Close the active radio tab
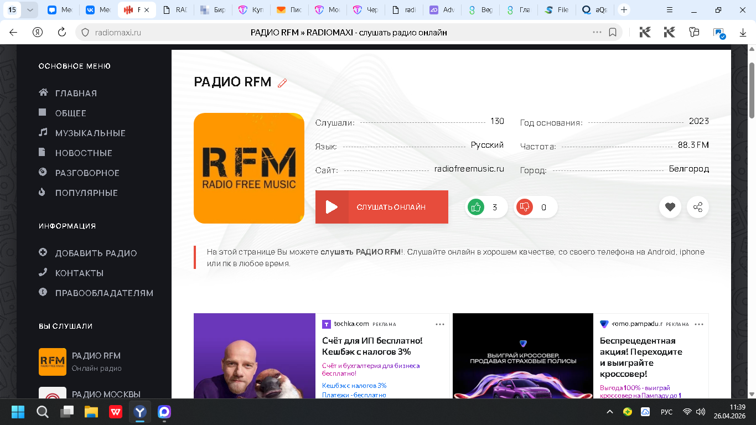 click(x=147, y=10)
